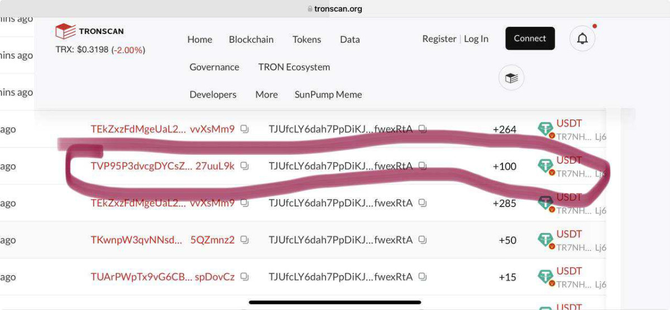The image size is (670, 310).
Task: Click the USDT token icon in the +15 row
Action: click(x=545, y=276)
